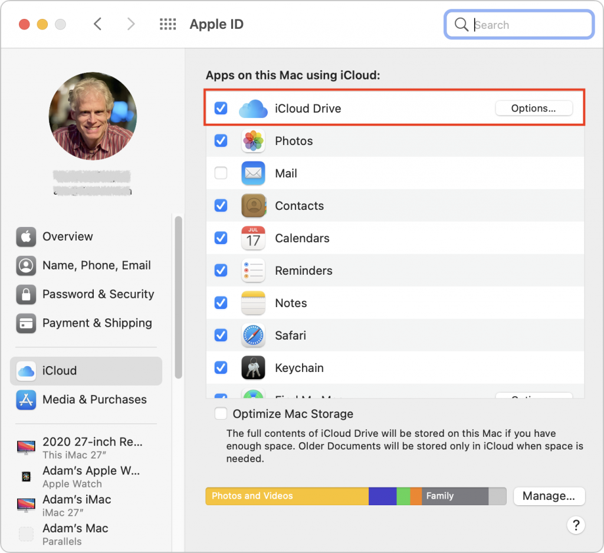Click the Keychain keys icon
The width and height of the screenshot is (604, 553).
point(253,368)
